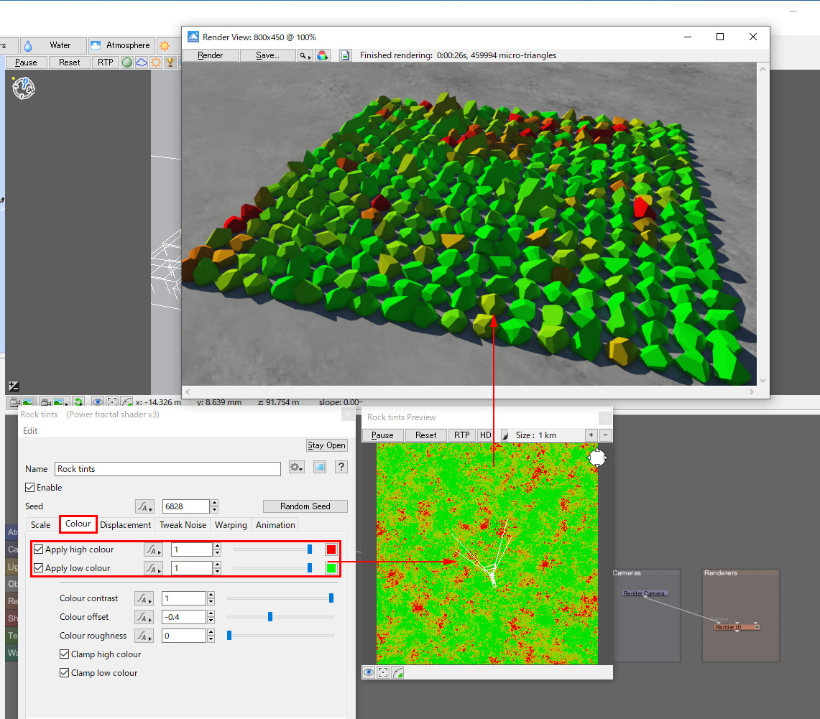Click the node preview window icon beside help
This screenshot has width=820, height=719.
point(320,468)
